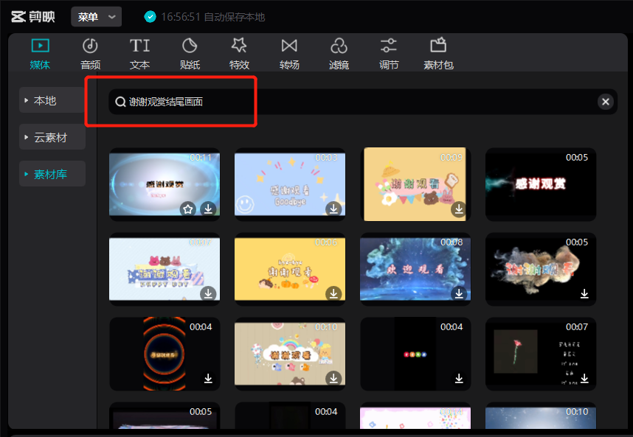Viewport: 633px width, 437px height.
Task: Select the 00:09 yellow bear thumbnail
Action: click(x=415, y=184)
